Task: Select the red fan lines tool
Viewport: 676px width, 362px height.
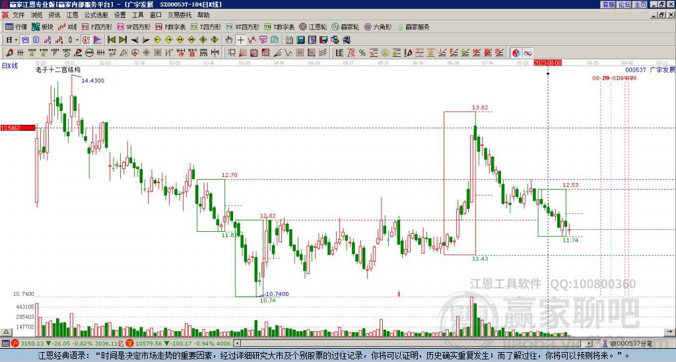Action: tap(243, 53)
